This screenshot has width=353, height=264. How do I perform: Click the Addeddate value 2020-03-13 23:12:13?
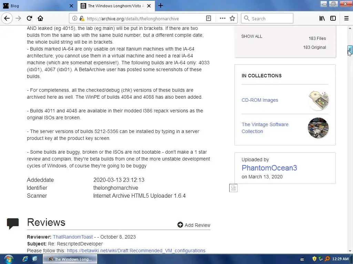119,180
